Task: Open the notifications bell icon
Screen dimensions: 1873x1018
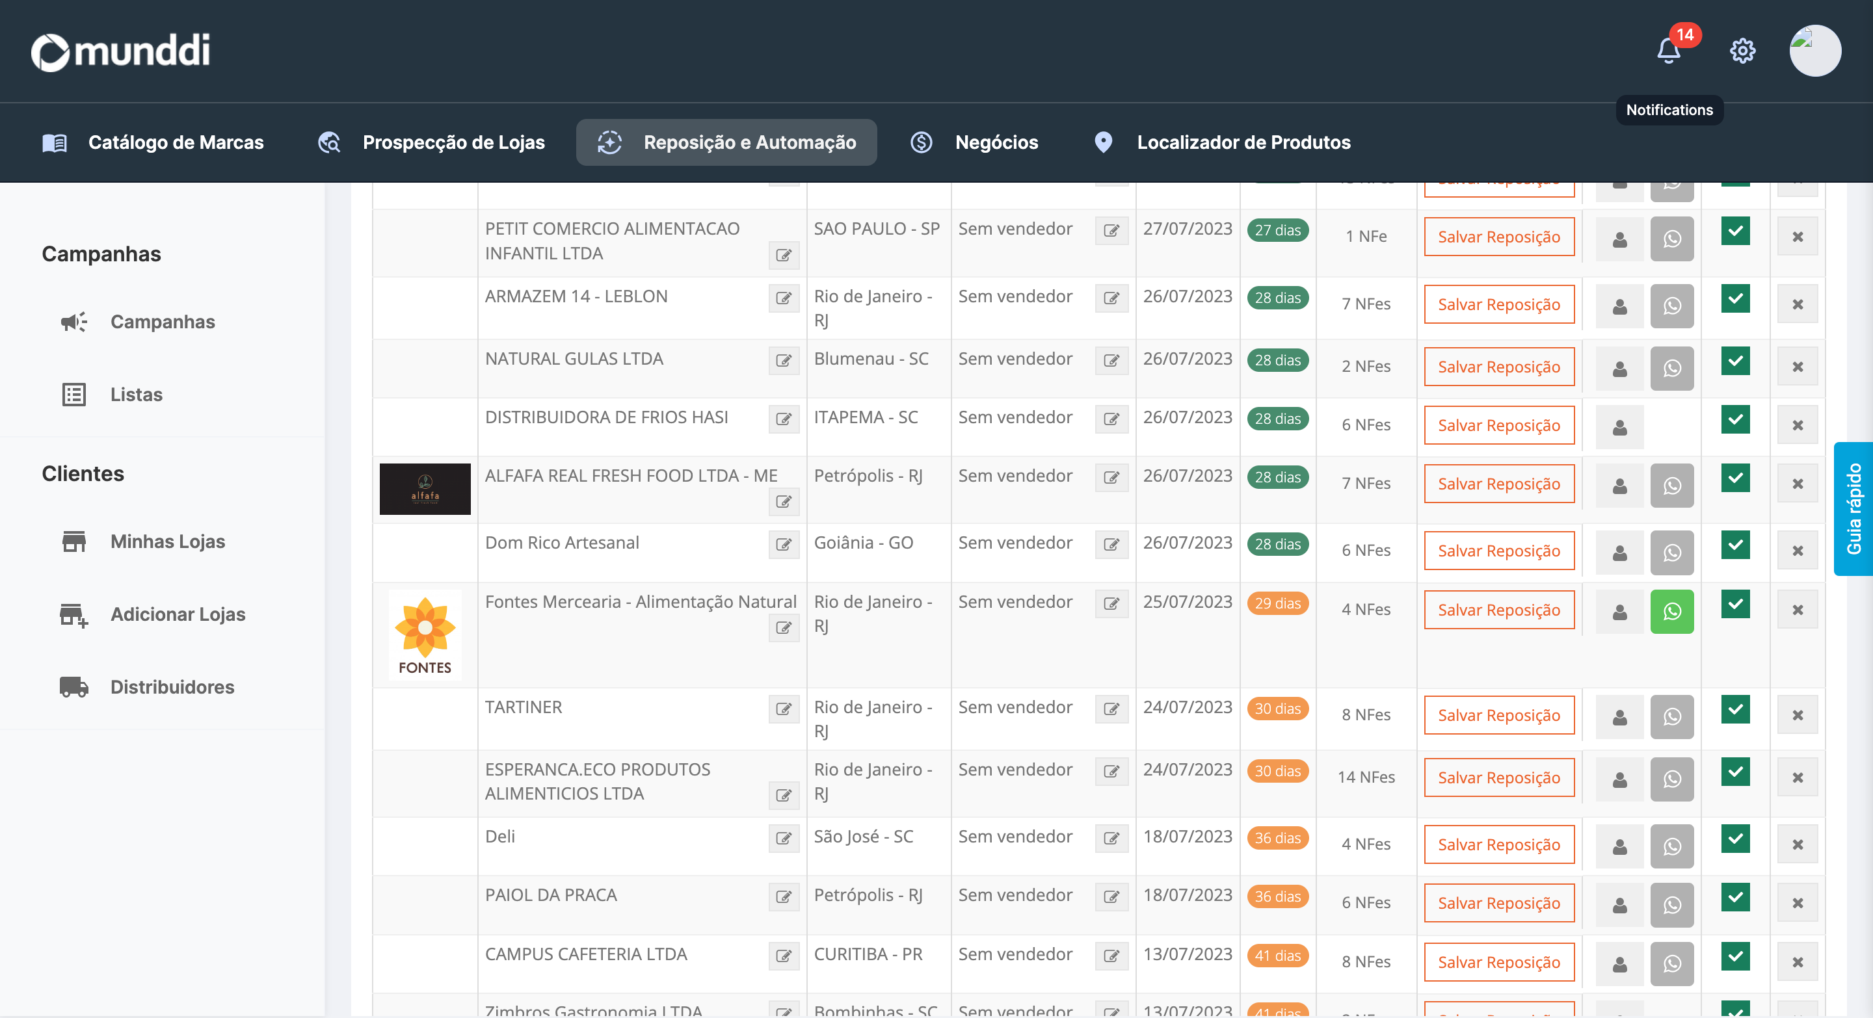Action: (1669, 51)
